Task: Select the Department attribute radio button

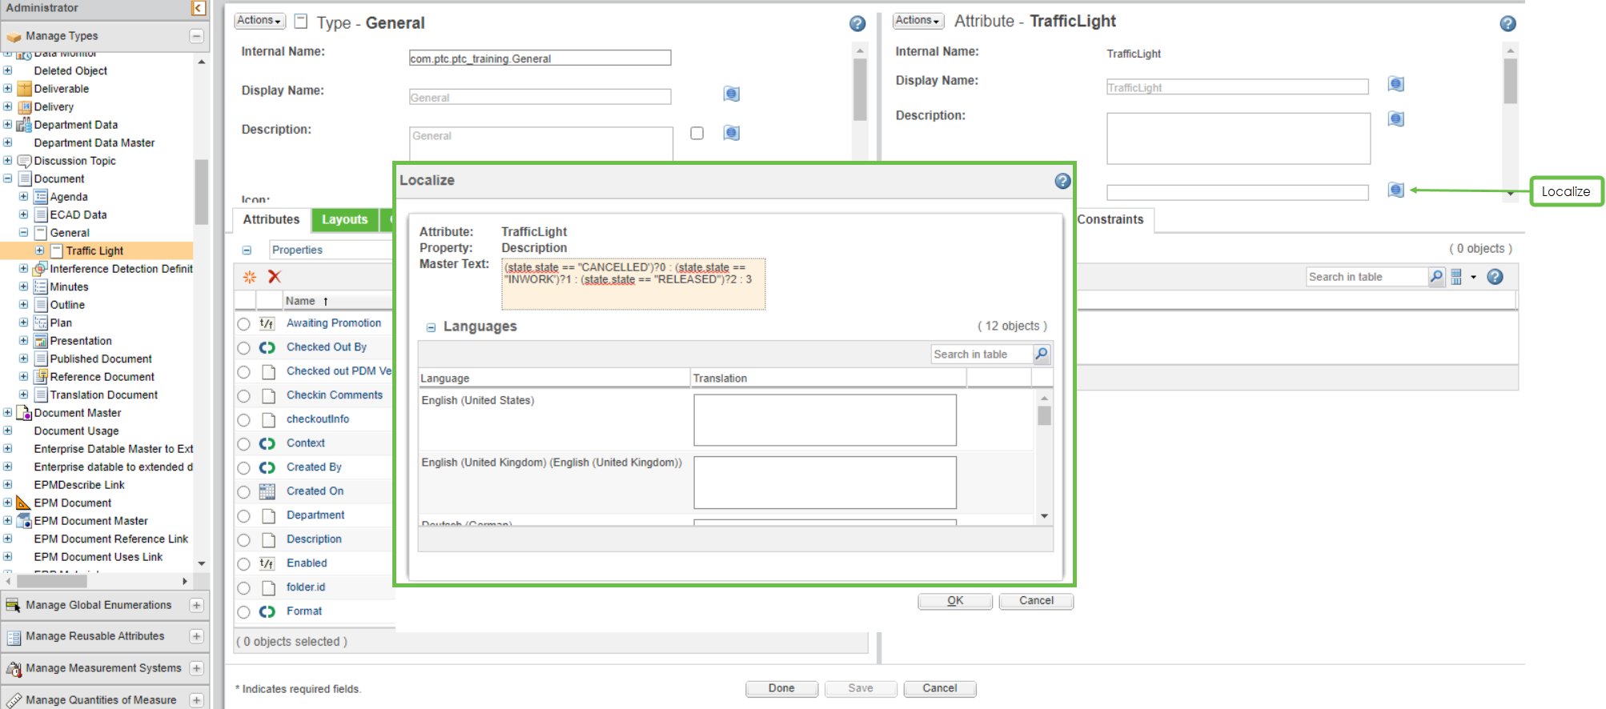Action: pos(243,516)
